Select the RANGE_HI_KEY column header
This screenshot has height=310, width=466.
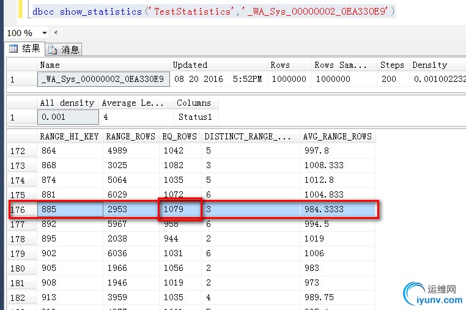coord(70,136)
